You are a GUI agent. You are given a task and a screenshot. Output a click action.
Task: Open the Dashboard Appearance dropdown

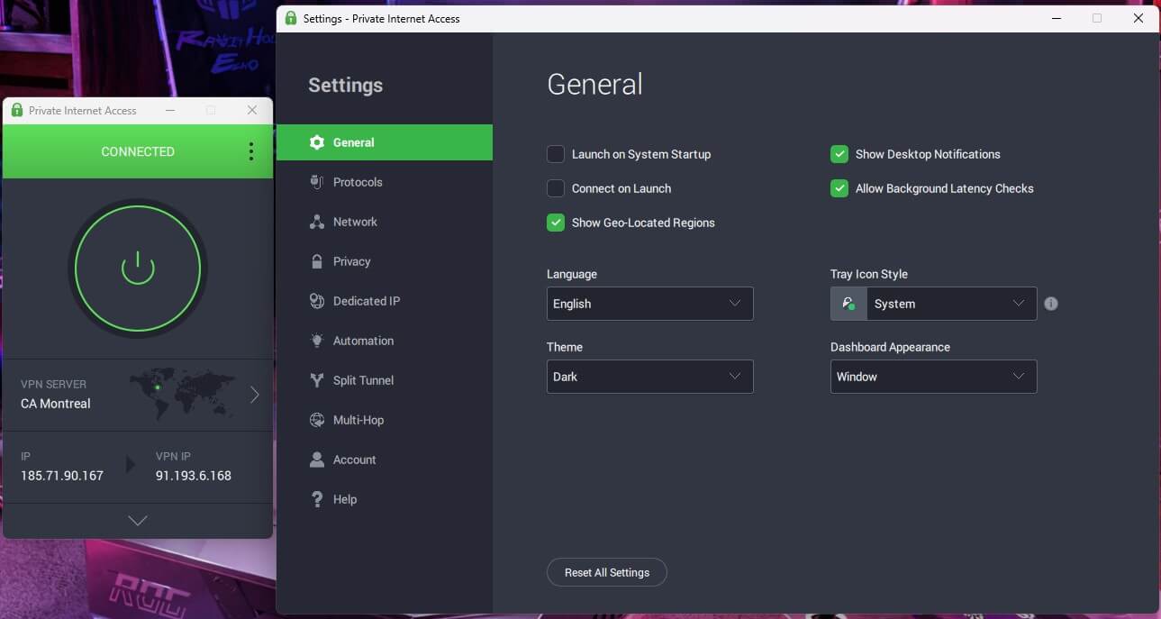[x=933, y=377]
